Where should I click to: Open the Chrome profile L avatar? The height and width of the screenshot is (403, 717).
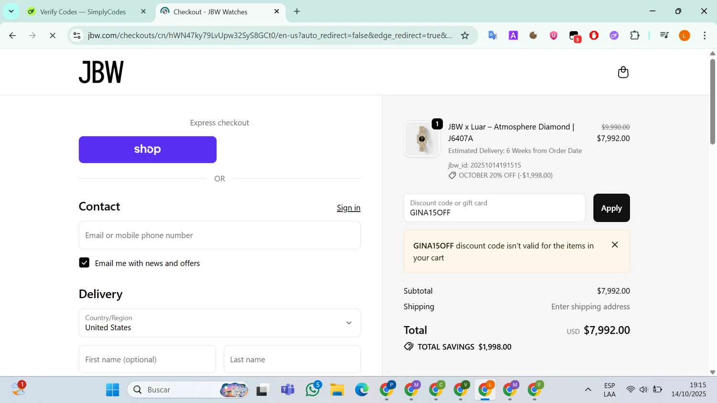click(684, 35)
